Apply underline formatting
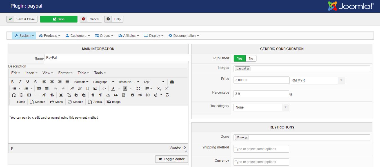 coord(28,82)
